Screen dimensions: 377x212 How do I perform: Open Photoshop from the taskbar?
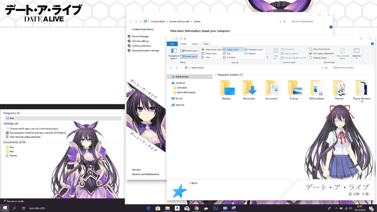(216, 208)
